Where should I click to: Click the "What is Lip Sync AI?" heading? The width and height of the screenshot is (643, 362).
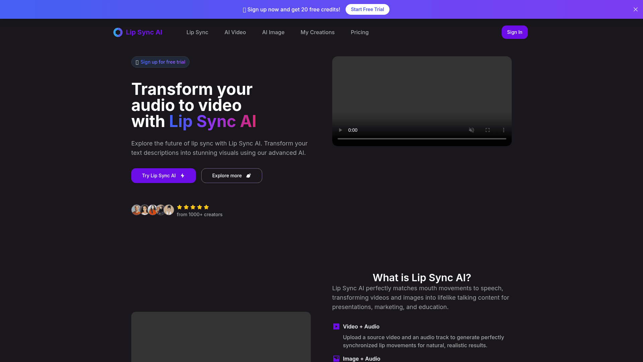click(422, 278)
